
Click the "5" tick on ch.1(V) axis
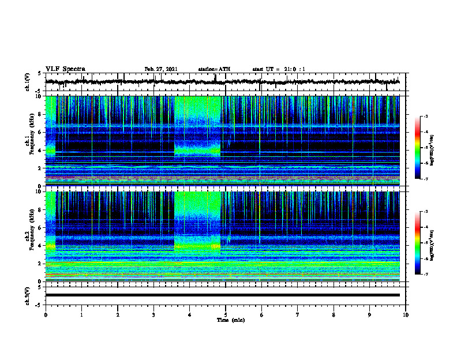tap(39, 74)
